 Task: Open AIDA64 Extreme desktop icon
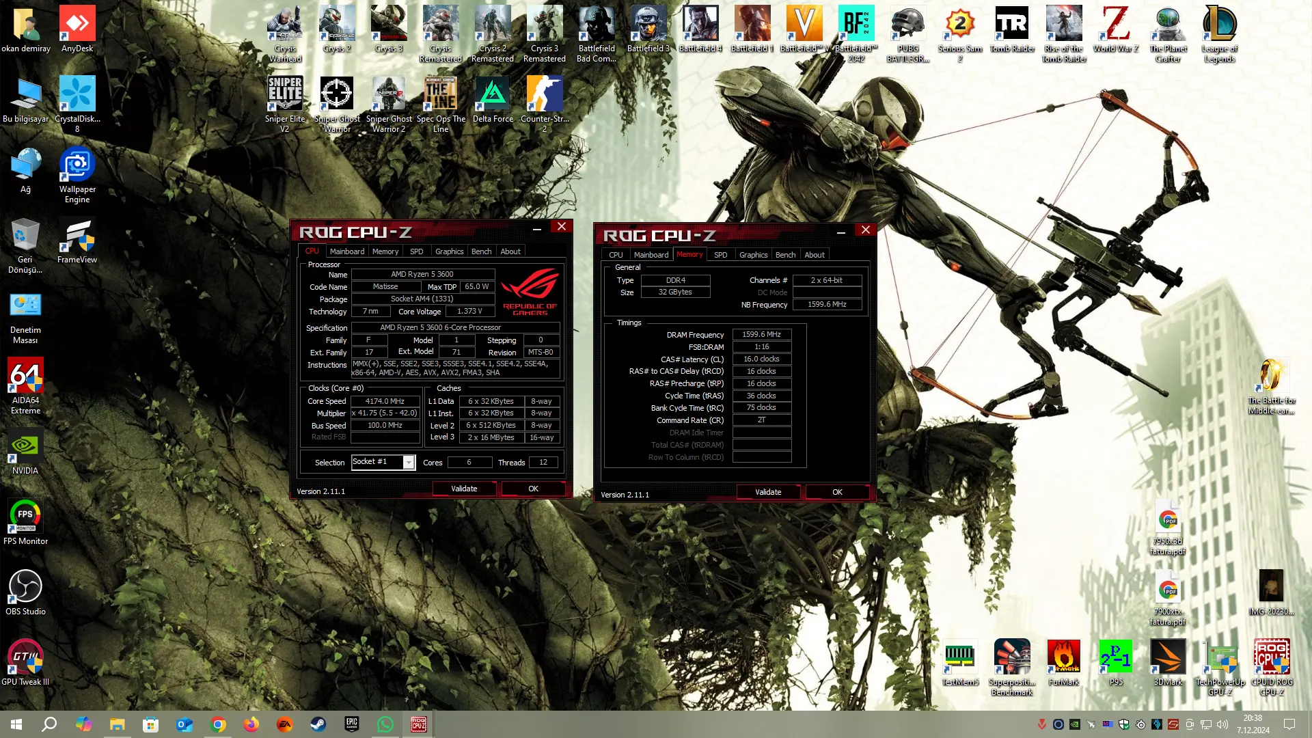25,386
